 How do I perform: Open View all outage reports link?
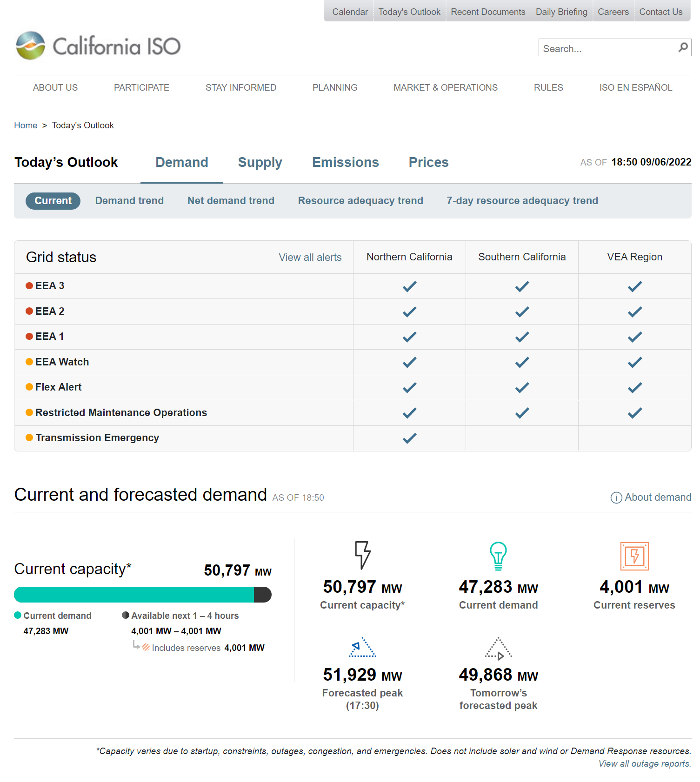coord(645,763)
